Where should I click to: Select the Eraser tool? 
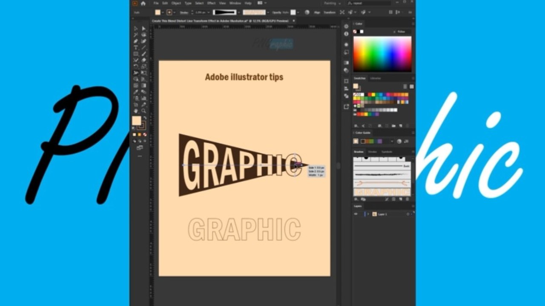point(144,60)
